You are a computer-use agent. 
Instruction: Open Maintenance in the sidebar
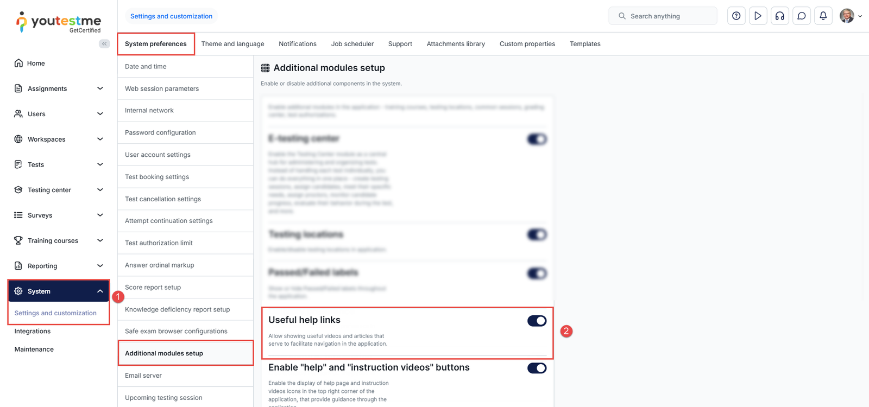tap(34, 349)
